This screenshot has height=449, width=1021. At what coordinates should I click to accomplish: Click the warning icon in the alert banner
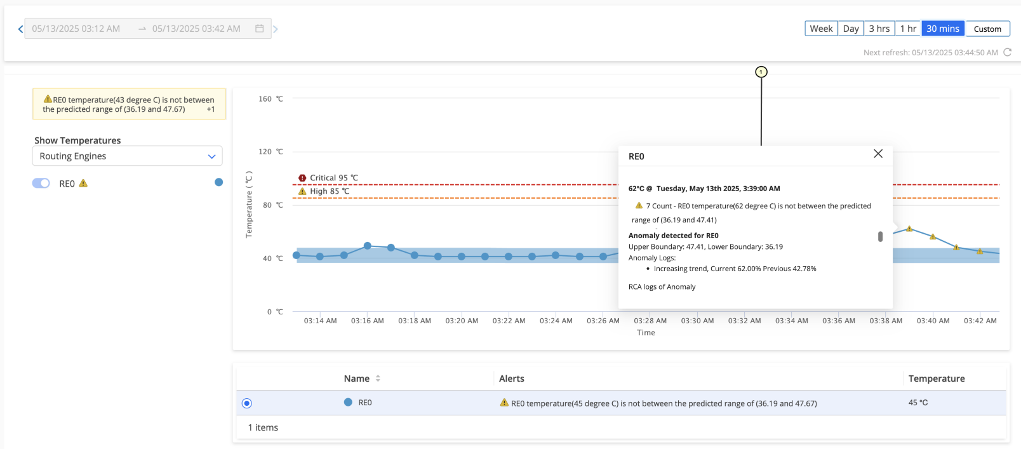click(x=48, y=99)
